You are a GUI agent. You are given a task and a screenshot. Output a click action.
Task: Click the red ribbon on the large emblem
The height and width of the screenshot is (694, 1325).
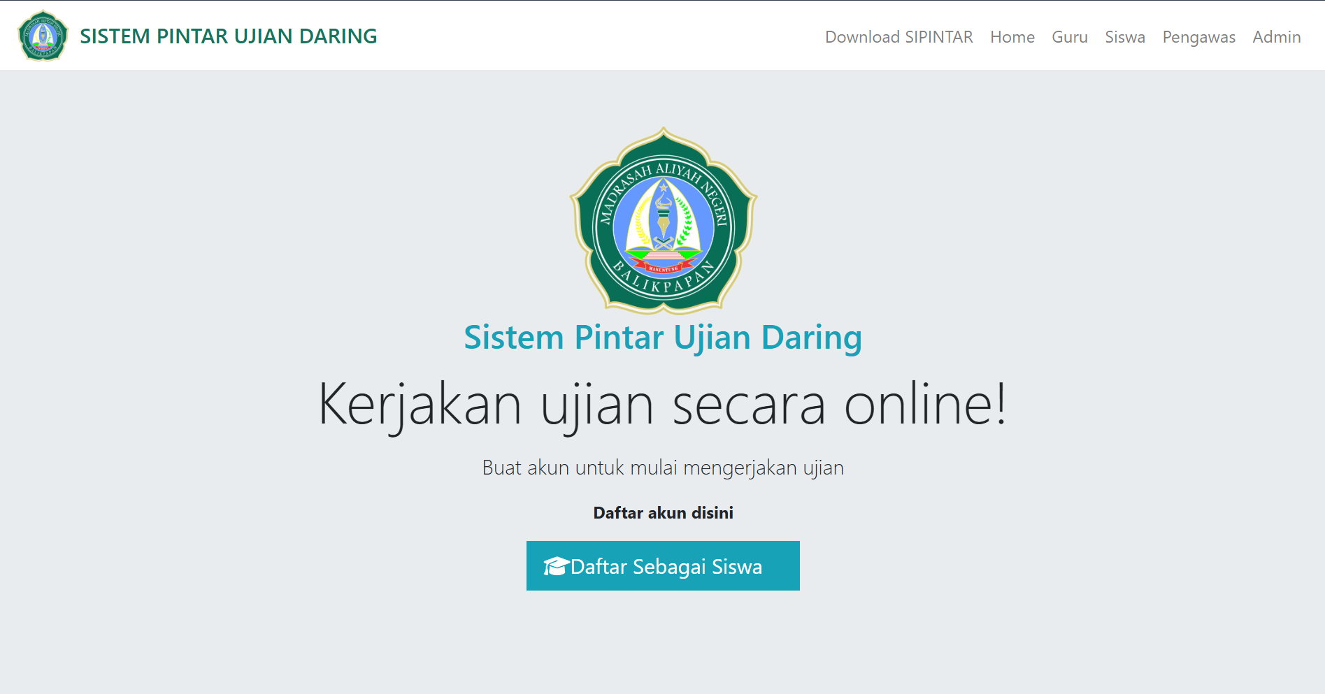663,268
